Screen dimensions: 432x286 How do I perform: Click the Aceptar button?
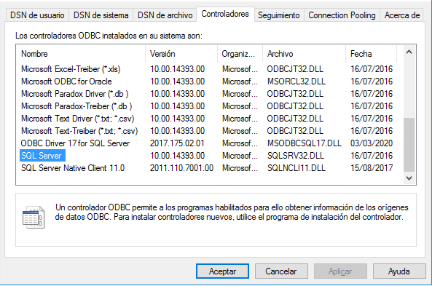coord(222,271)
